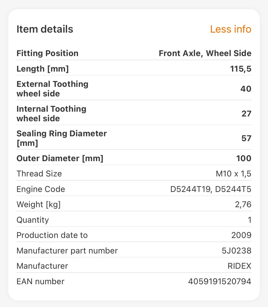Screen dimensions: 268x307
Task: Click the Outer Diameter value 100
Action: [244, 158]
